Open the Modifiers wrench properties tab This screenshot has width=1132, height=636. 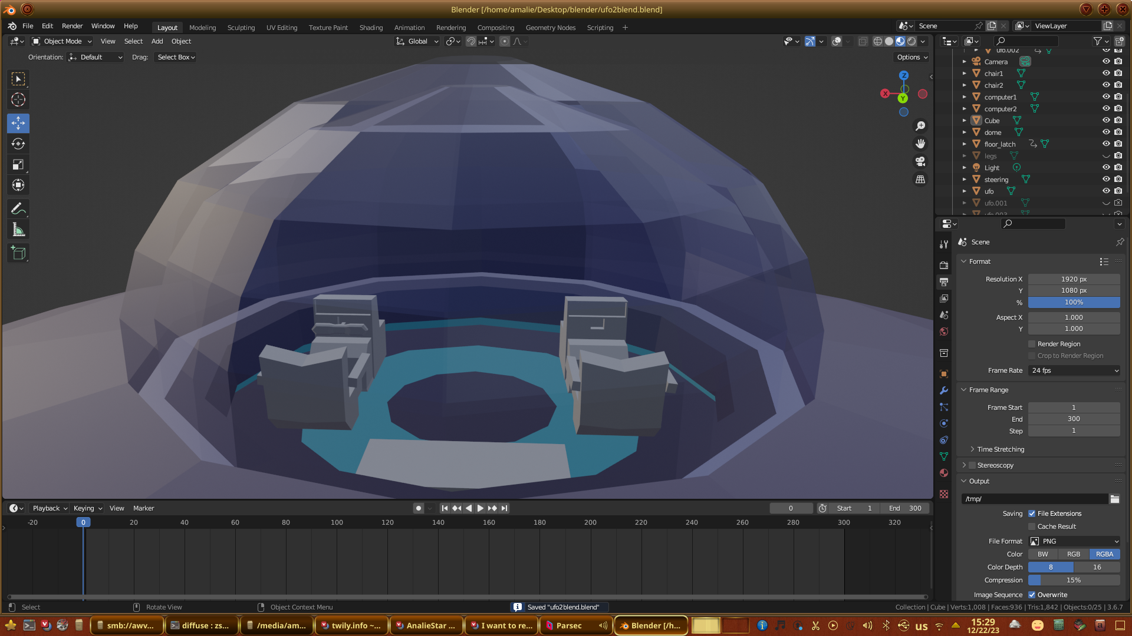(944, 390)
